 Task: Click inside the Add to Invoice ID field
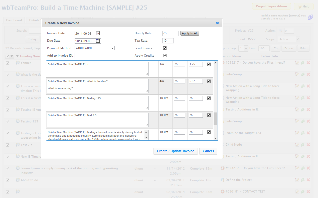click(x=88, y=55)
